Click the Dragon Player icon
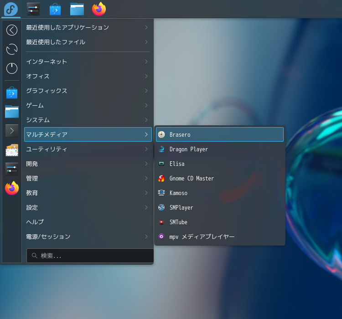The width and height of the screenshot is (342, 319). click(x=161, y=149)
